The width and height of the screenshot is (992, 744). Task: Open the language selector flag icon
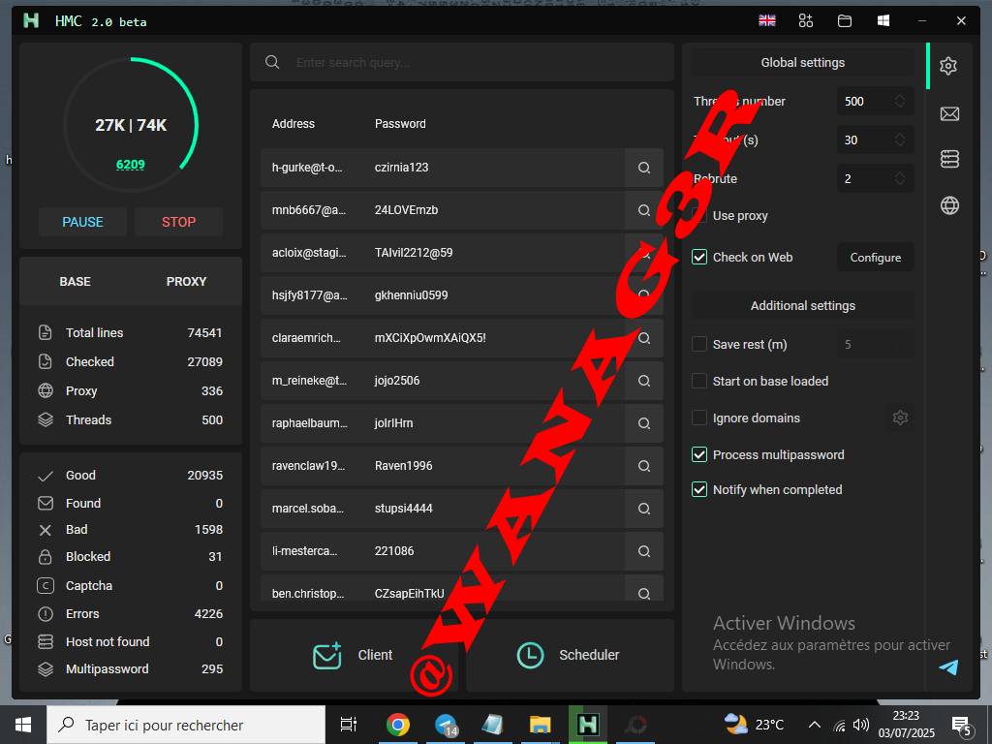[x=767, y=21]
